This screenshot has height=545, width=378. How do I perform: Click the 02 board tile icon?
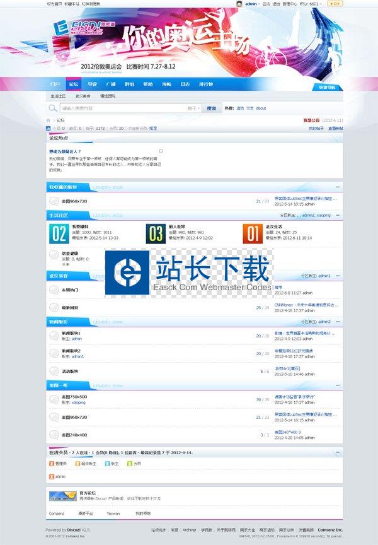pyautogui.click(x=59, y=233)
